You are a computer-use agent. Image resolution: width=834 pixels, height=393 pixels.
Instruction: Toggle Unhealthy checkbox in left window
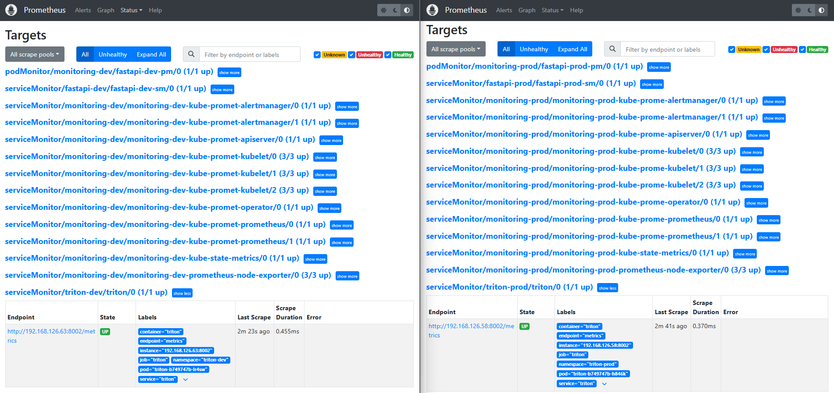351,55
